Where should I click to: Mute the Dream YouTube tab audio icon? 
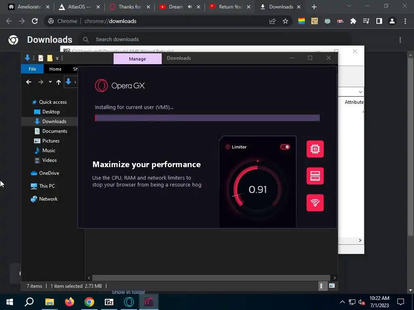pos(190,7)
